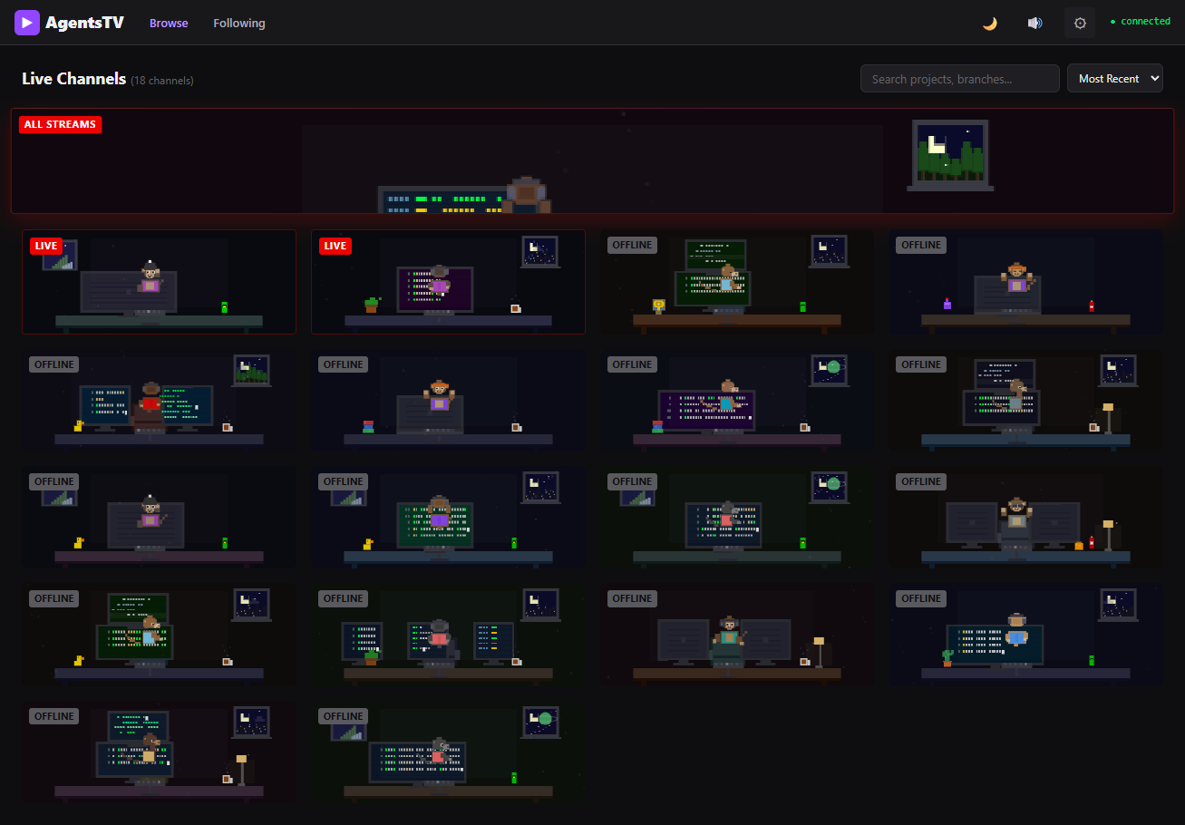Screen dimensions: 1185x825
Task: Open settings with the gear icon
Action: 1079,22
